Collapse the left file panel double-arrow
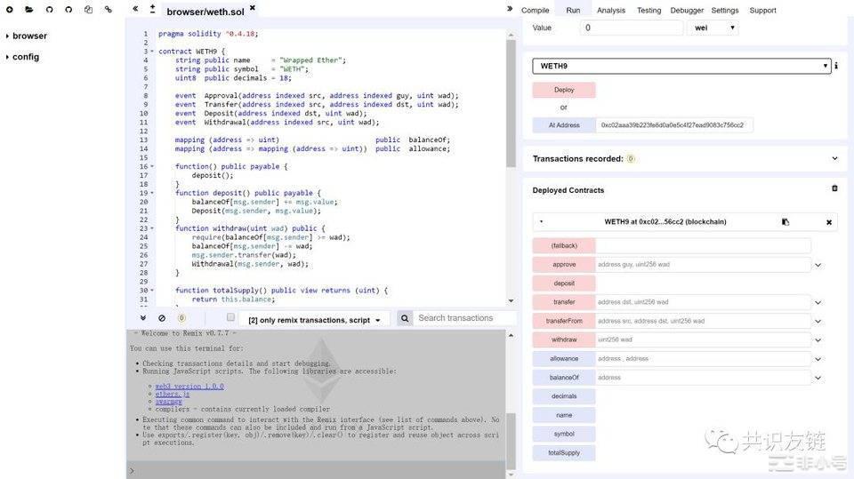 pos(135,9)
